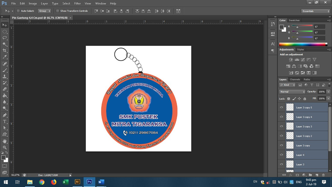Open the File menu
The height and width of the screenshot is (187, 332).
[x=13, y=3]
